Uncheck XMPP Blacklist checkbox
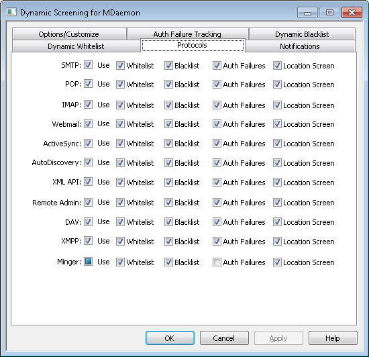This screenshot has height=357, width=369. pos(168,241)
